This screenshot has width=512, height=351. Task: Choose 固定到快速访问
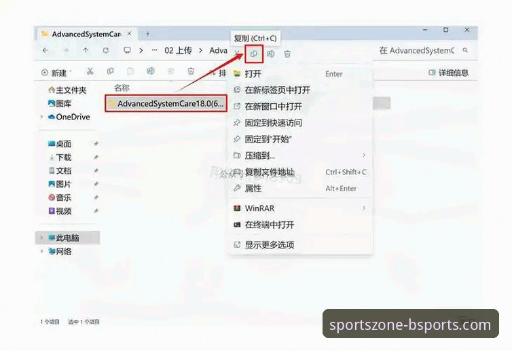[301, 123]
